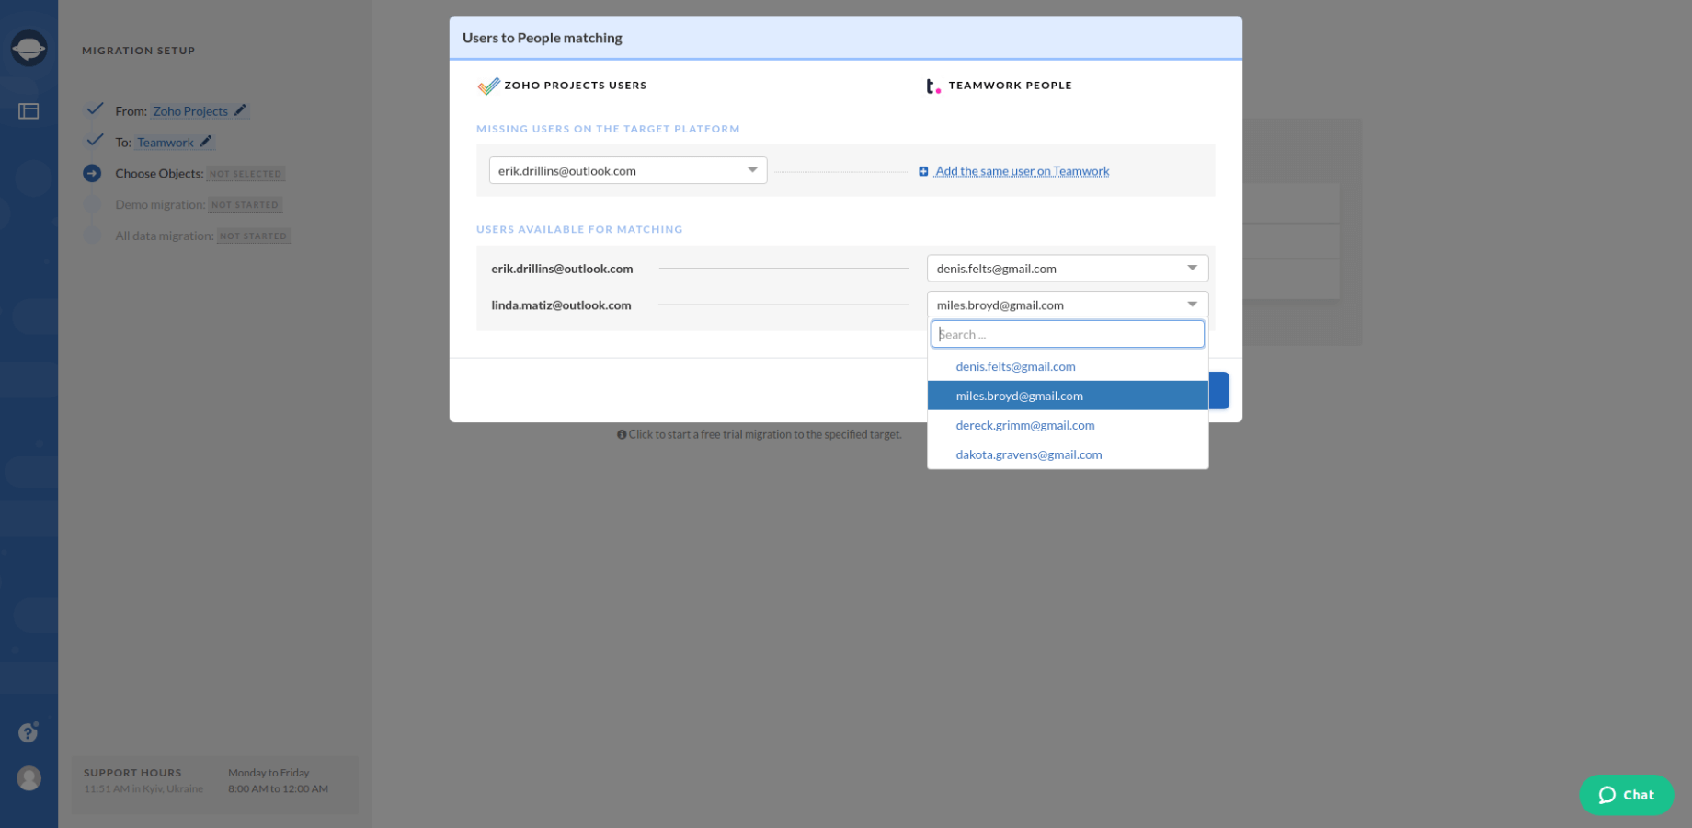Click the Teamwork logo icon
1692x828 pixels.
click(933, 86)
